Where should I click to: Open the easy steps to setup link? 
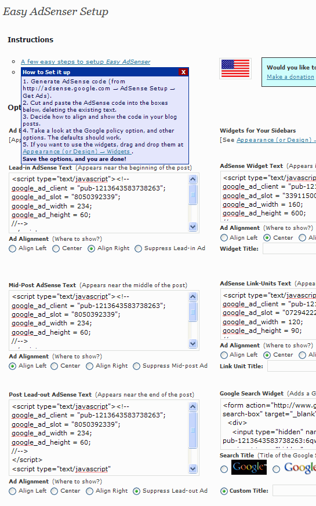point(86,61)
